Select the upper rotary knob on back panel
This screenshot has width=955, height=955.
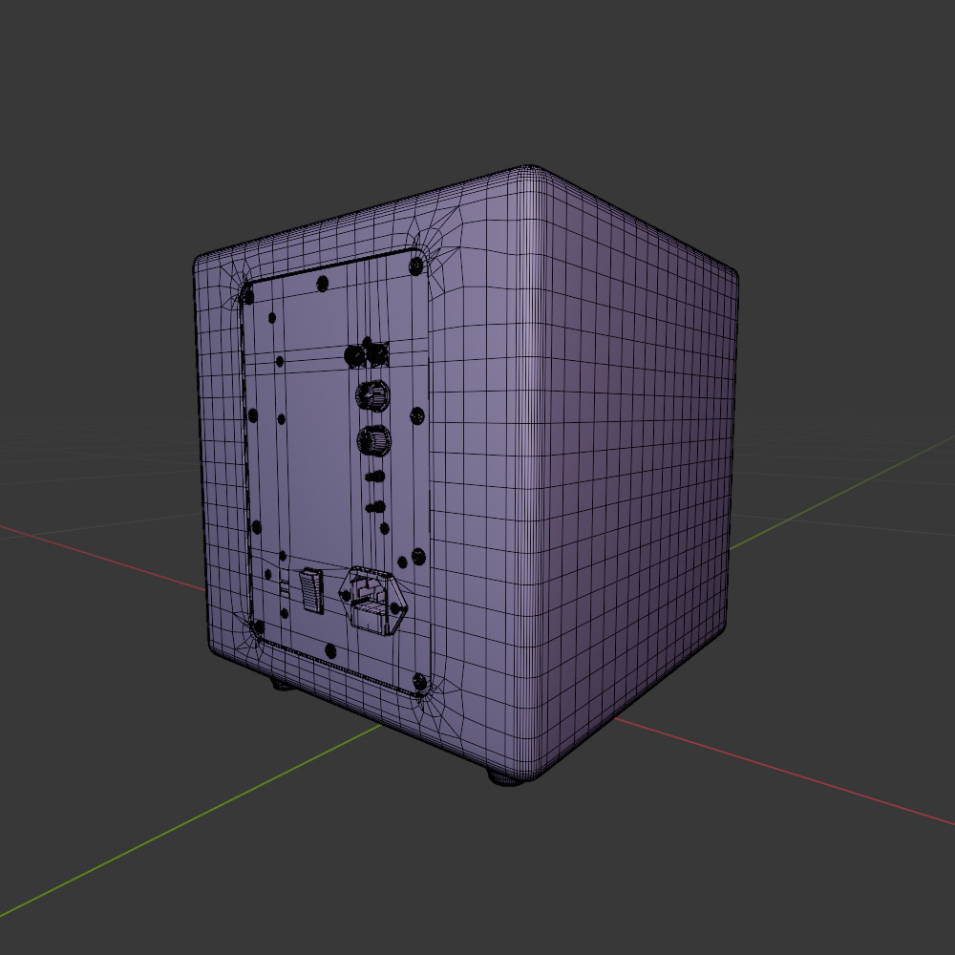tap(372, 396)
